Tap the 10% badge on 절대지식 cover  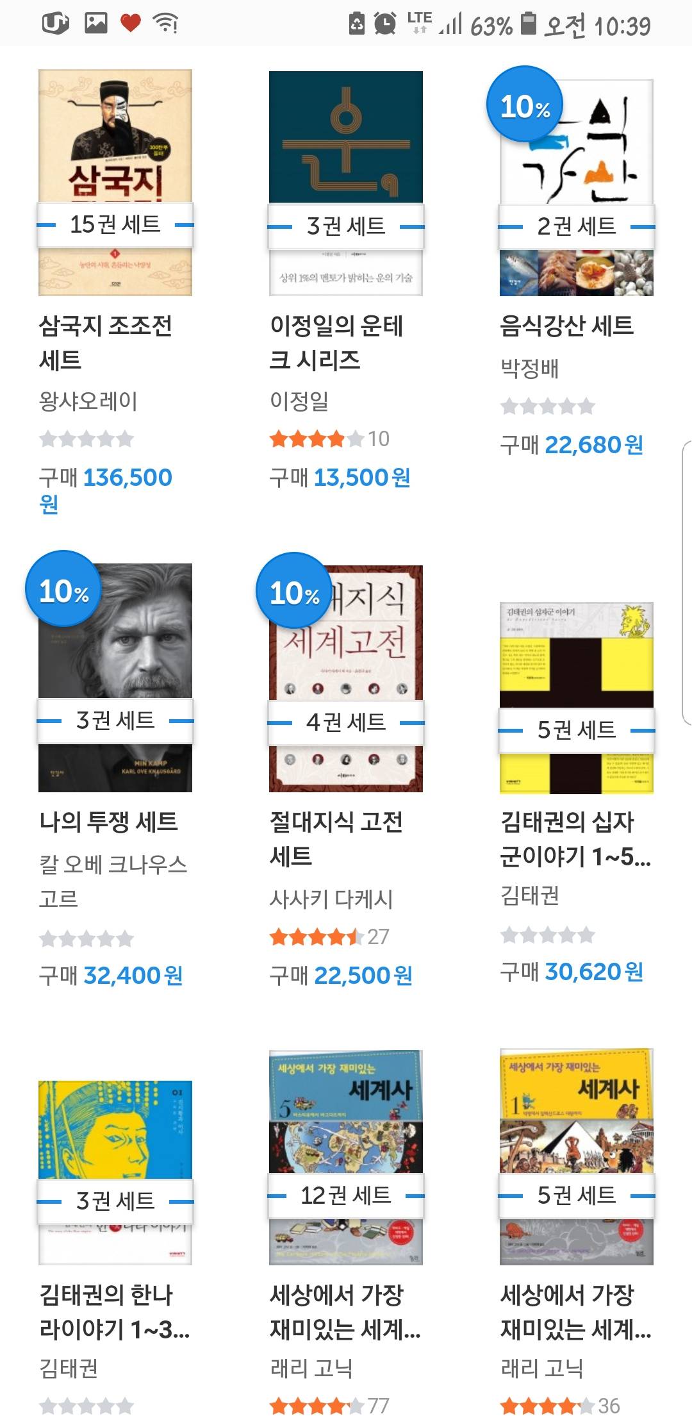tap(294, 591)
